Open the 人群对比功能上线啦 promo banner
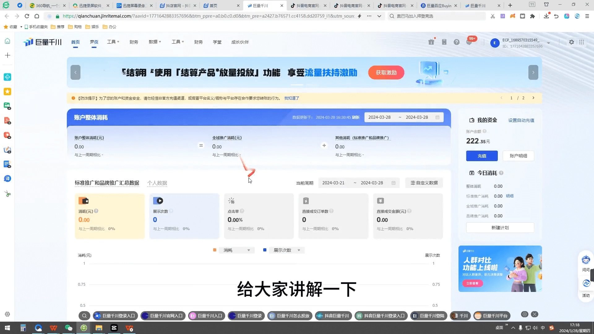 500,269
